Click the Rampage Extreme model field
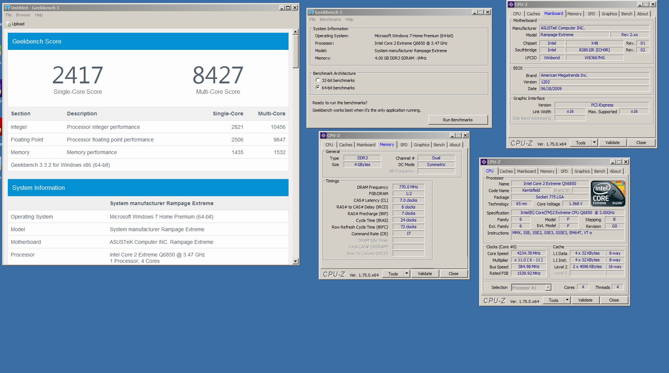Viewport: 669px width, 373px height. point(574,35)
